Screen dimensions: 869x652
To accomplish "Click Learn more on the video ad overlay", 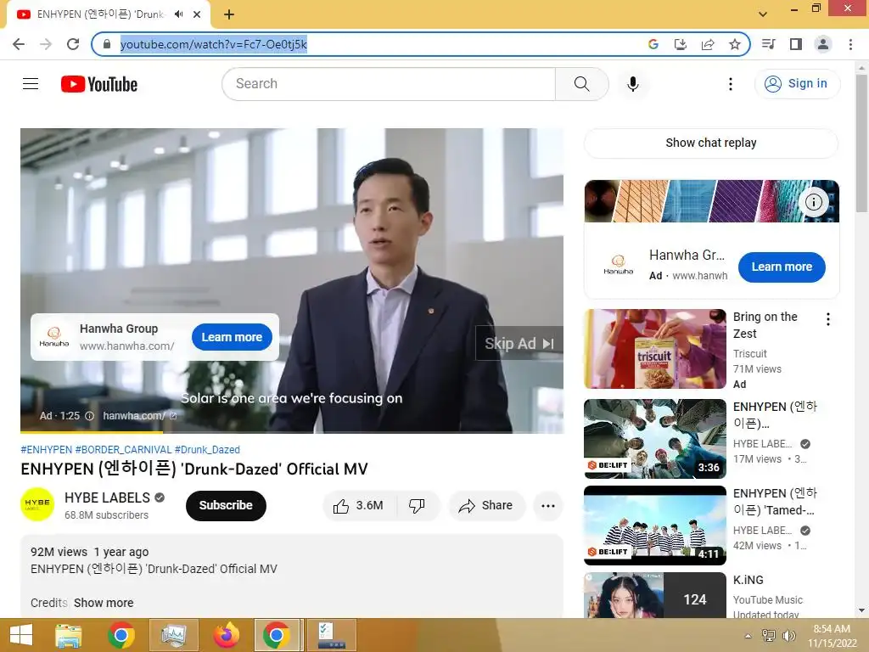I will coord(232,337).
